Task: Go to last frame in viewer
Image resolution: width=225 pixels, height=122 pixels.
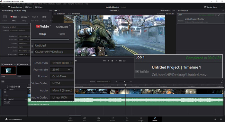Action: click(x=120, y=61)
